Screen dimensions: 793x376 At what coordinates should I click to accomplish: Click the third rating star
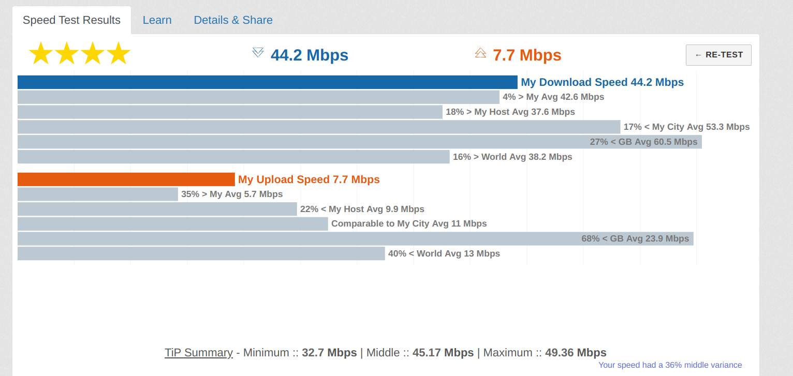pos(93,52)
